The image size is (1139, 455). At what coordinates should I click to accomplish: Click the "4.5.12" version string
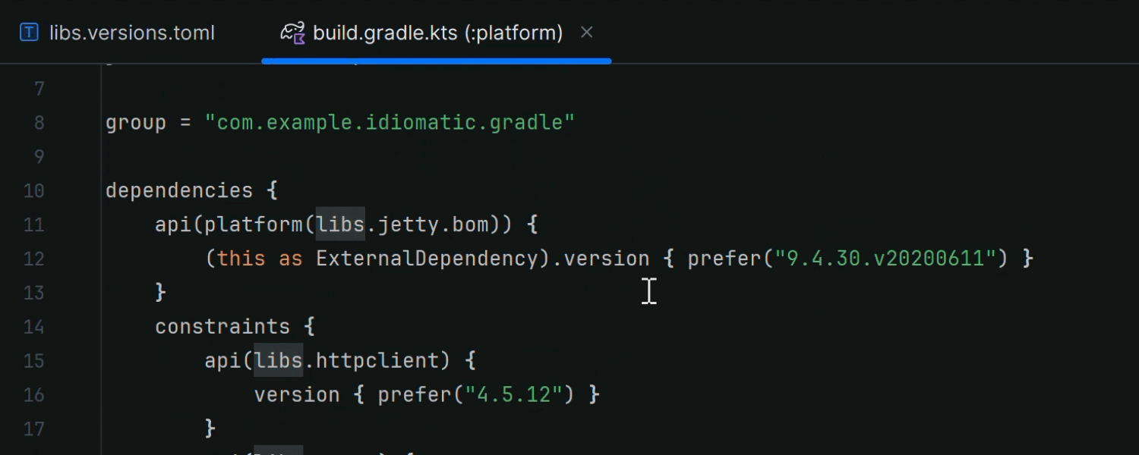tap(515, 395)
